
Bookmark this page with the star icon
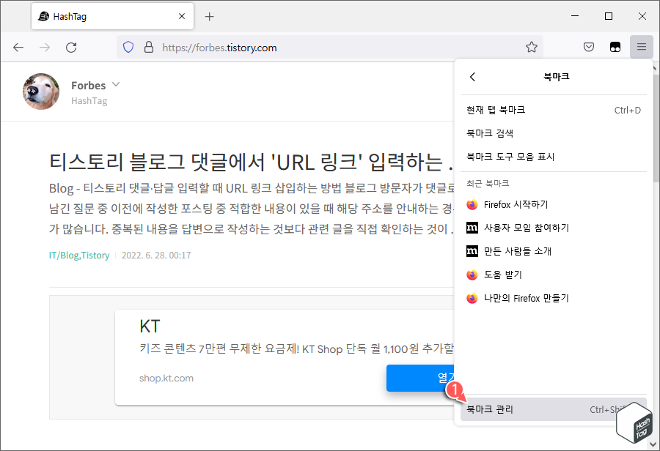532,47
